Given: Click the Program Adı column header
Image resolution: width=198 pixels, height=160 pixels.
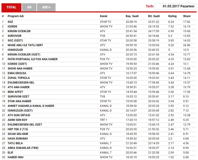Looking at the screenshot, I should click(16, 16).
